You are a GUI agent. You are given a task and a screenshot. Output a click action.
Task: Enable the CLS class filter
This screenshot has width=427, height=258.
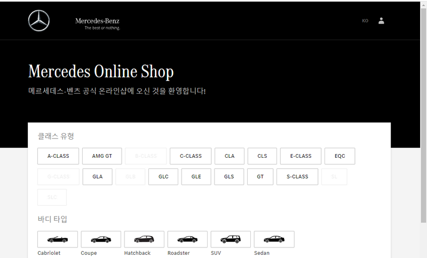pyautogui.click(x=262, y=156)
